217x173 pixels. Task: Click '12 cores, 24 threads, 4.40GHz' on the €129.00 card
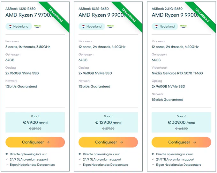tap(102, 47)
